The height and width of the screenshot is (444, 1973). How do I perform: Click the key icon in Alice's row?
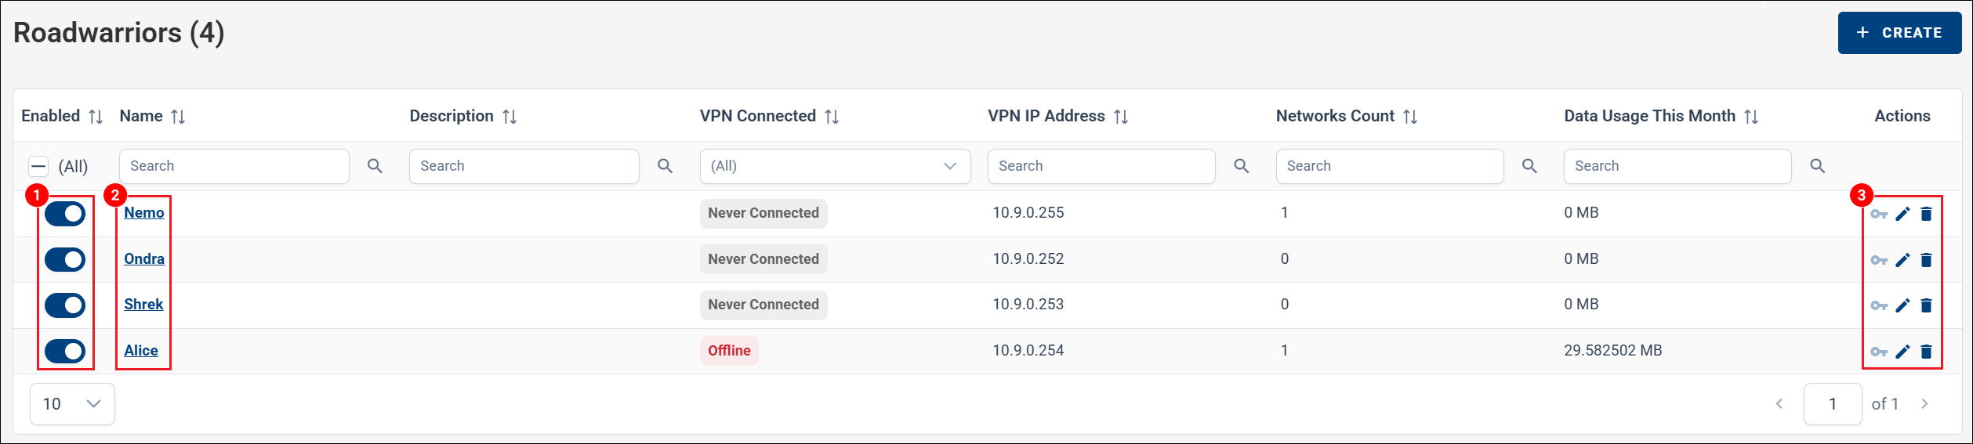1879,352
